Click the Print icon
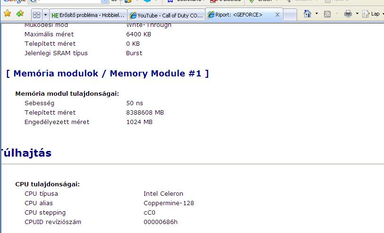 point(348,14)
